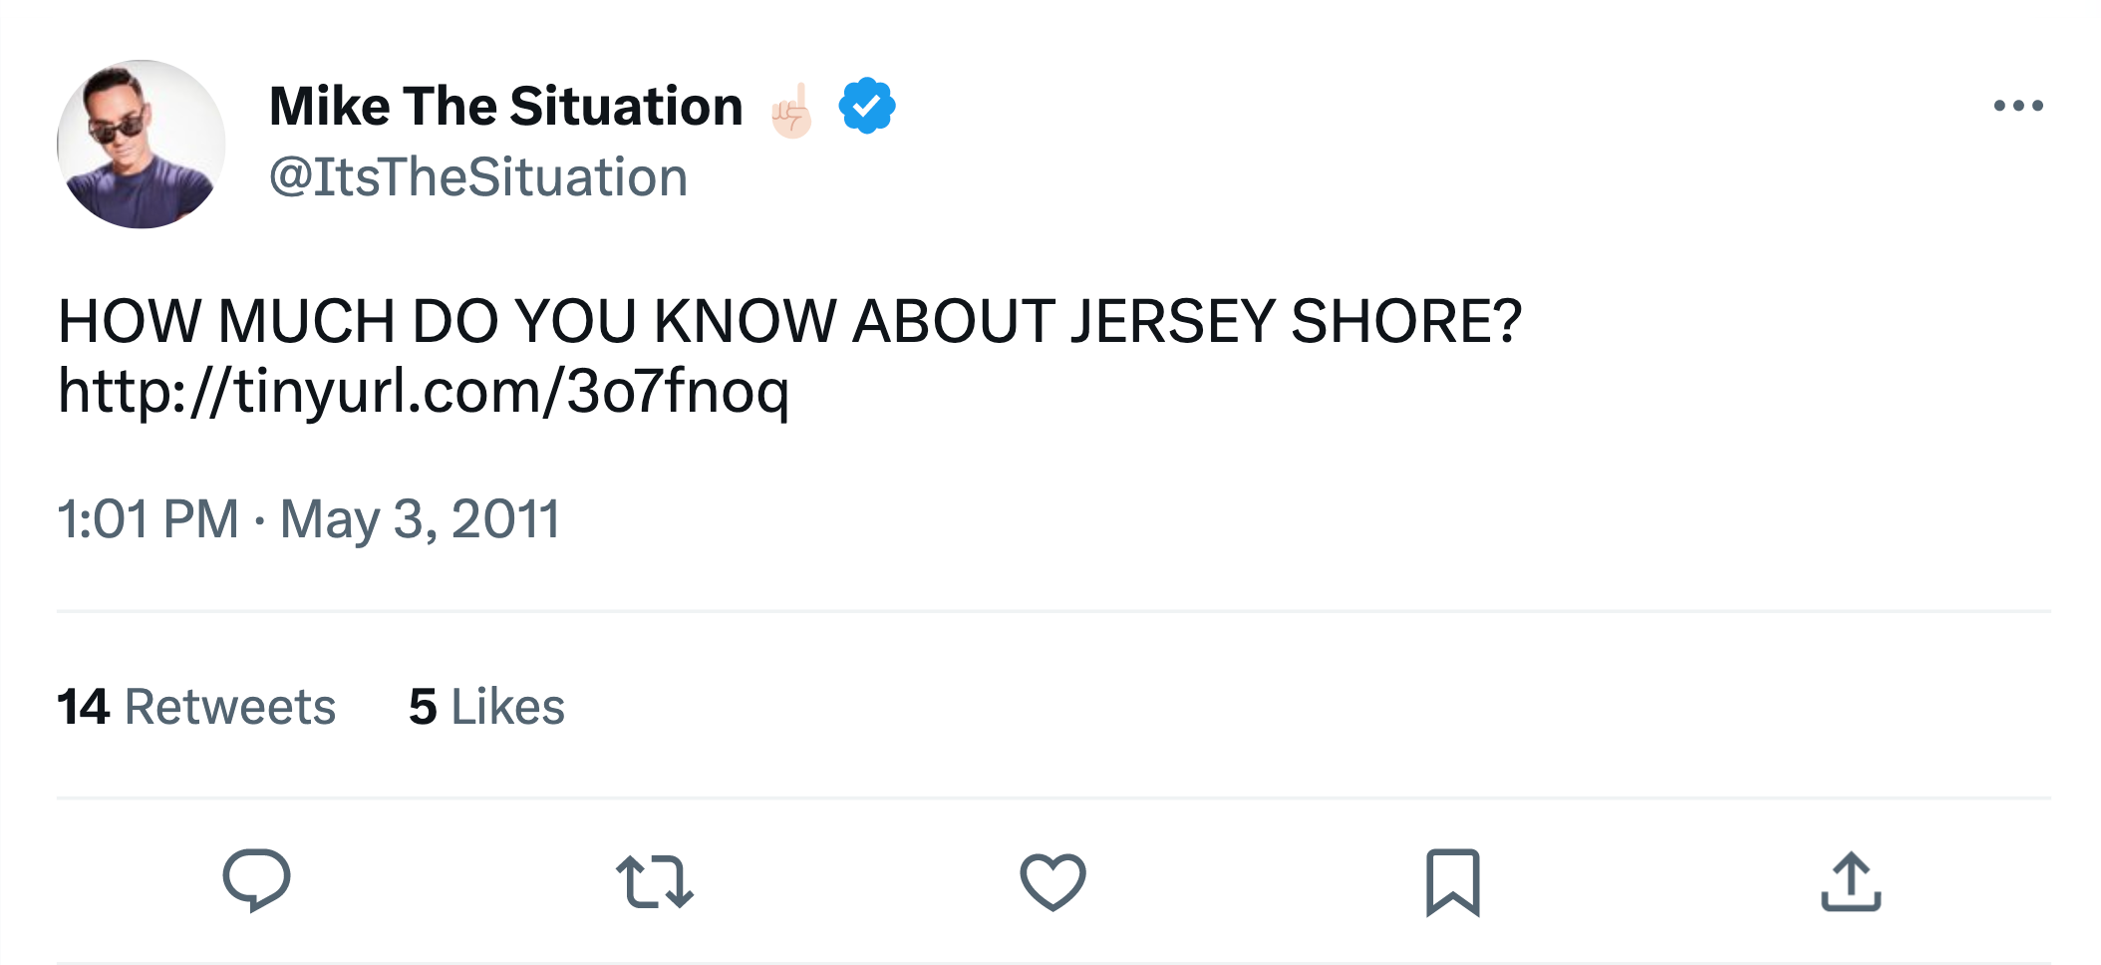Open Mike The Situation's profile photo
Image resolution: width=2101 pixels, height=965 pixels.
(x=141, y=145)
